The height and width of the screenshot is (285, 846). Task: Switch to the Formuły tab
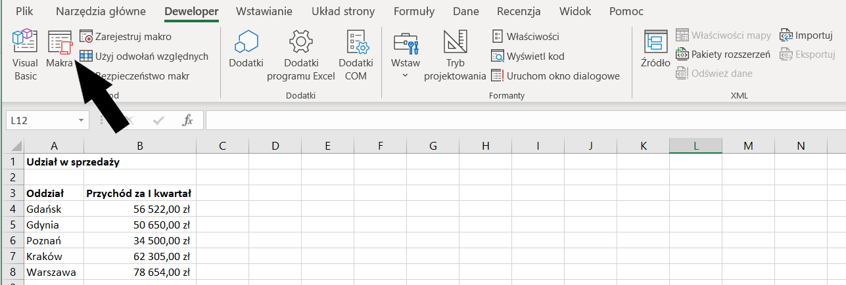click(413, 11)
